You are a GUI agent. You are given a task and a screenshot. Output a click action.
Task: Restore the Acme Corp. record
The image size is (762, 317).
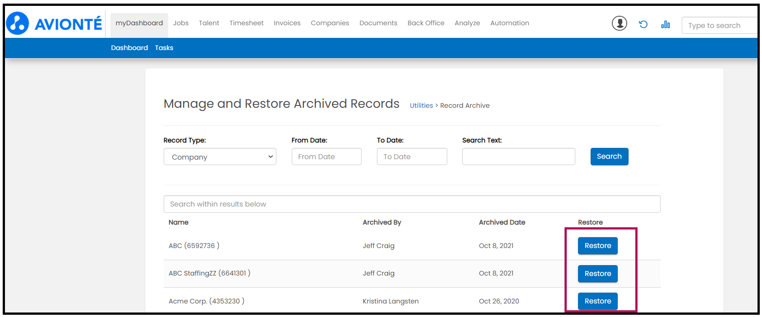click(x=597, y=301)
